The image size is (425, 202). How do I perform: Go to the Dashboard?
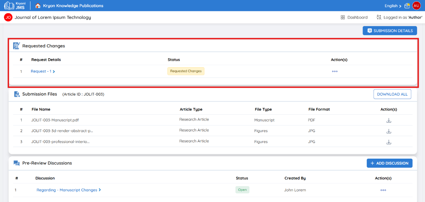click(x=358, y=17)
